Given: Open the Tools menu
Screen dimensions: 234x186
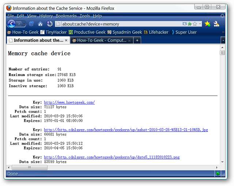Looking at the screenshot, I should [x=84, y=16].
